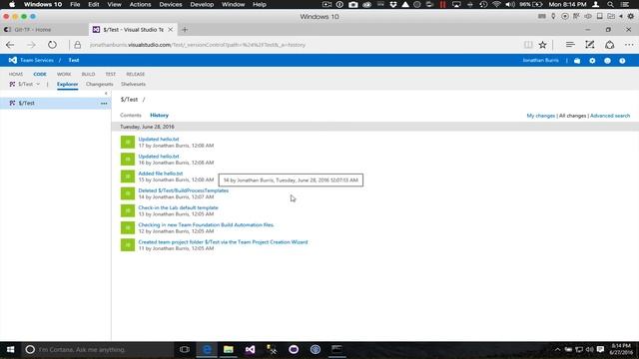
Task: Open Task View on taskbar
Action: 185,349
